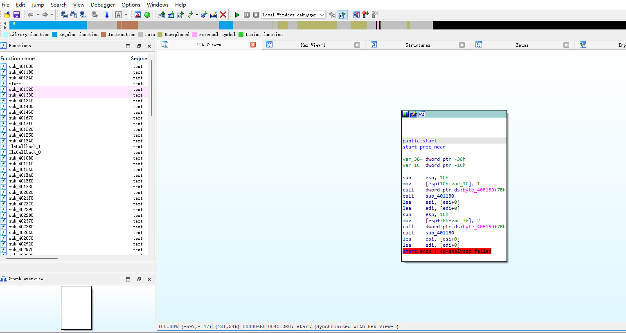626x333 pixels.
Task: Search for byte sequence binoculars icon
Action: pyautogui.click(x=83, y=15)
